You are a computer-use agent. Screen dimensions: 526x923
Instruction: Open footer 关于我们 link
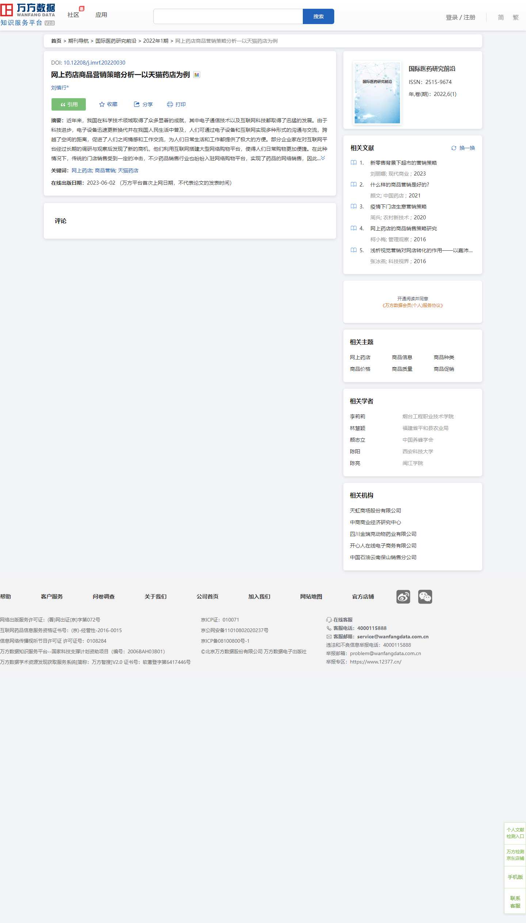pos(156,597)
